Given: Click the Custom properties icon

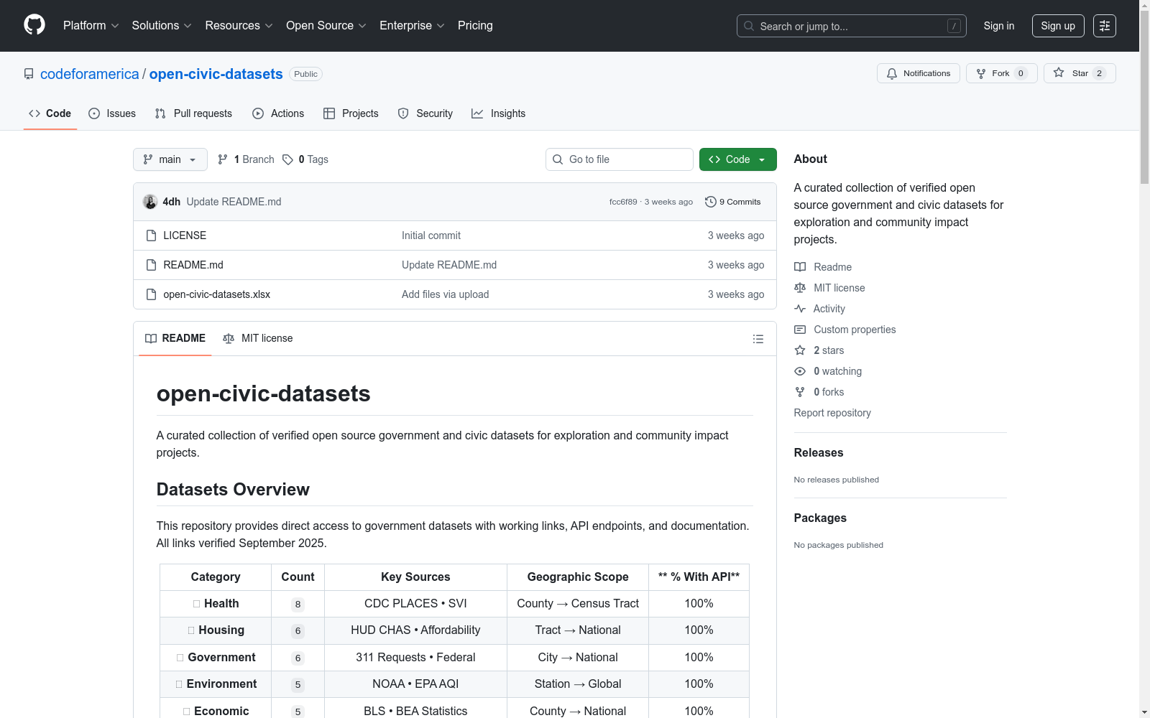Looking at the screenshot, I should 800,330.
